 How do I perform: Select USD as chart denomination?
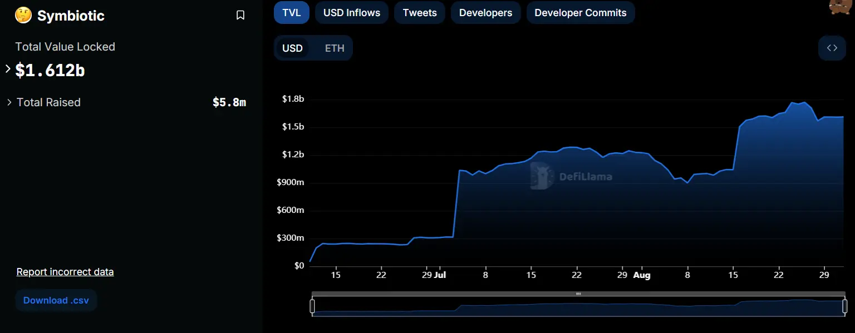[293, 48]
